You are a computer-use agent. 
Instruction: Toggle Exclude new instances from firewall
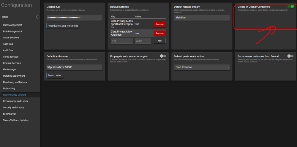[290, 56]
